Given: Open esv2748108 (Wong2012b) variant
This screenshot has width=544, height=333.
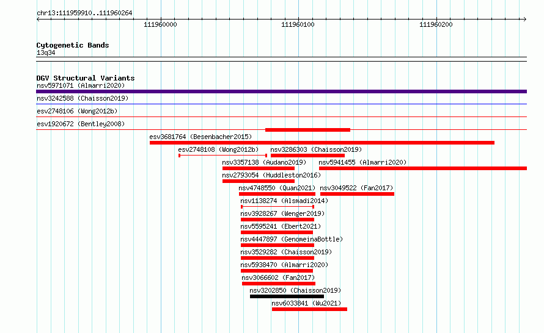Looking at the screenshot, I should tap(218, 149).
